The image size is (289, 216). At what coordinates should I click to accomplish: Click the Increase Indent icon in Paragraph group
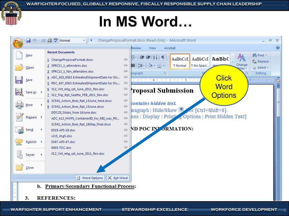pos(148,57)
